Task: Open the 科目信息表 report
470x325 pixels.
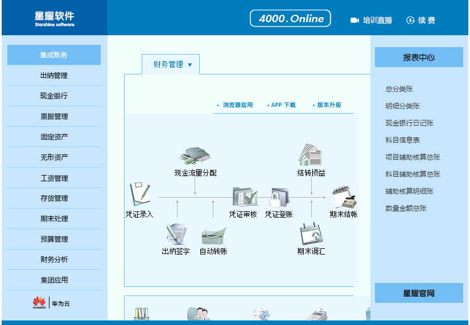Action: click(x=402, y=140)
